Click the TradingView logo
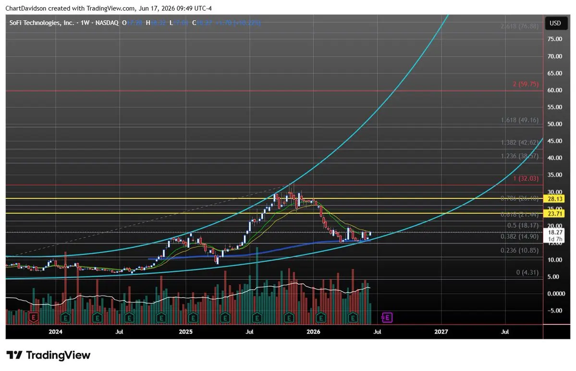Viewport: 576px width, 371px height. (49, 355)
